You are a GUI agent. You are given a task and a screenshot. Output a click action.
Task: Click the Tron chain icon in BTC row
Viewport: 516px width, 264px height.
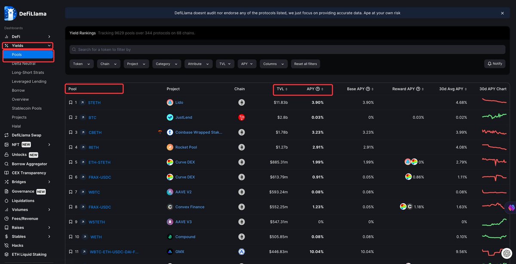click(242, 118)
